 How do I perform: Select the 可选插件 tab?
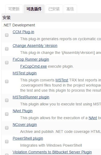(x=34, y=9)
